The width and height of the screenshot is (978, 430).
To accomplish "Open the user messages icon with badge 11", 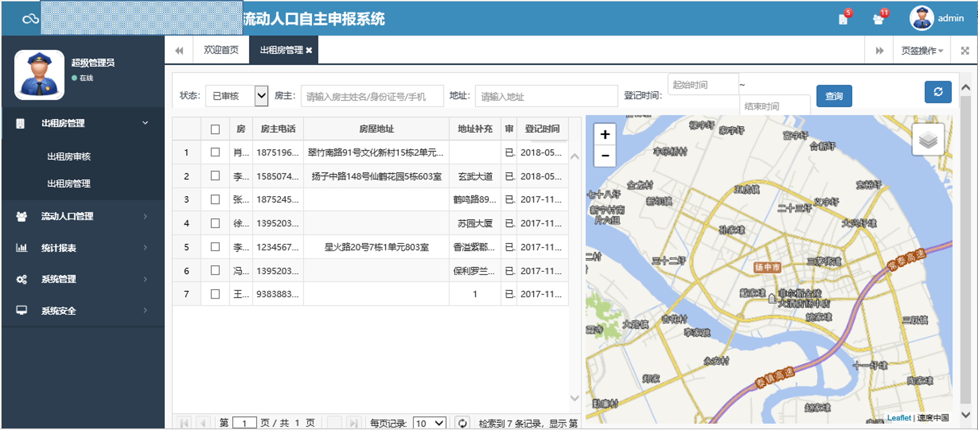I will point(878,19).
